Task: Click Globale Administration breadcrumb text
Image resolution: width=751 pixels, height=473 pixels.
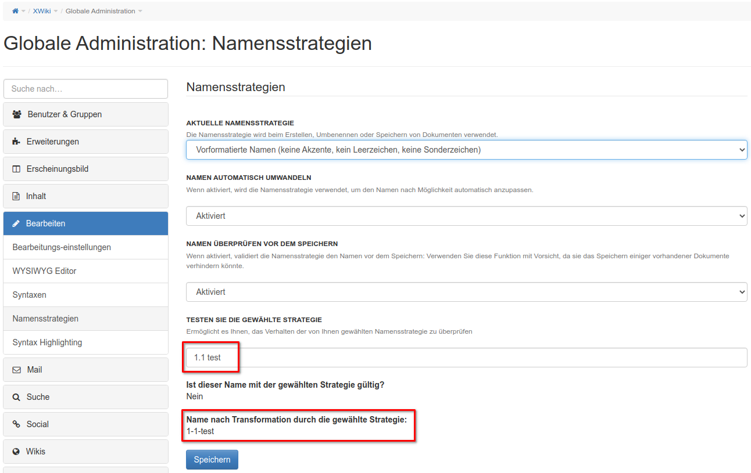Action: coord(101,11)
